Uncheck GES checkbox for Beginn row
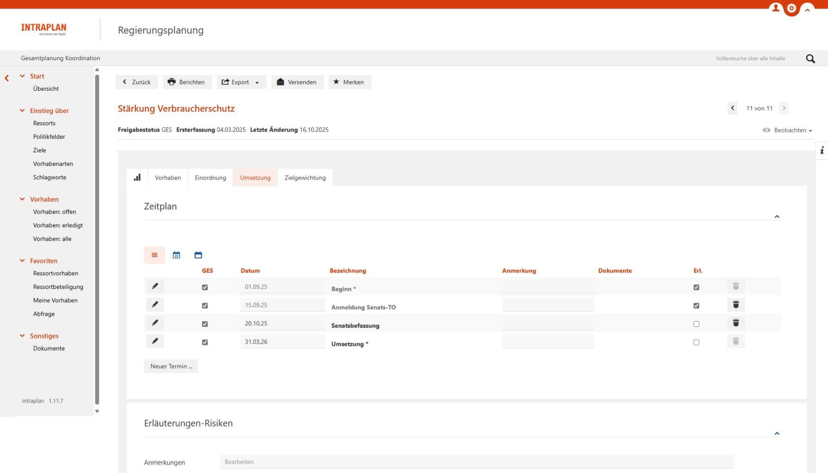 click(x=205, y=287)
